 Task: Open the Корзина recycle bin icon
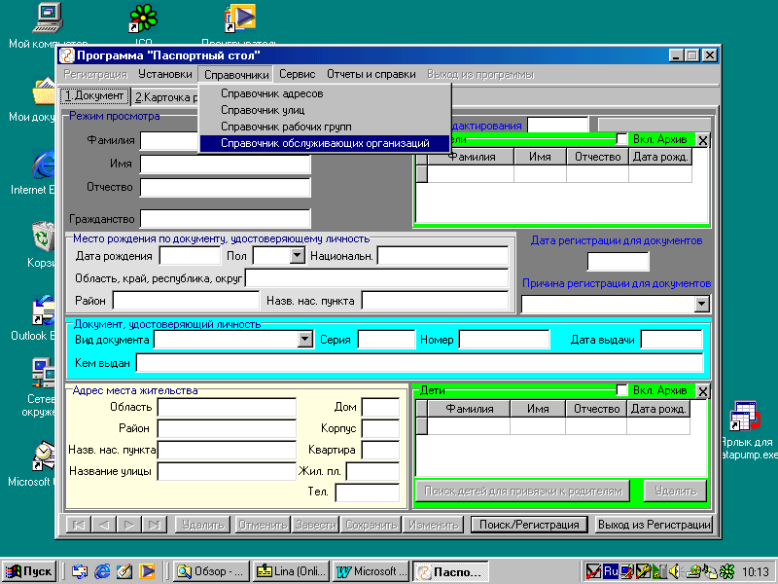[44, 237]
